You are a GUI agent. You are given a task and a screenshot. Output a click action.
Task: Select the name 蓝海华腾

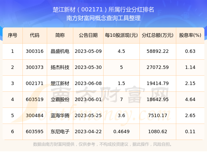[60, 116]
